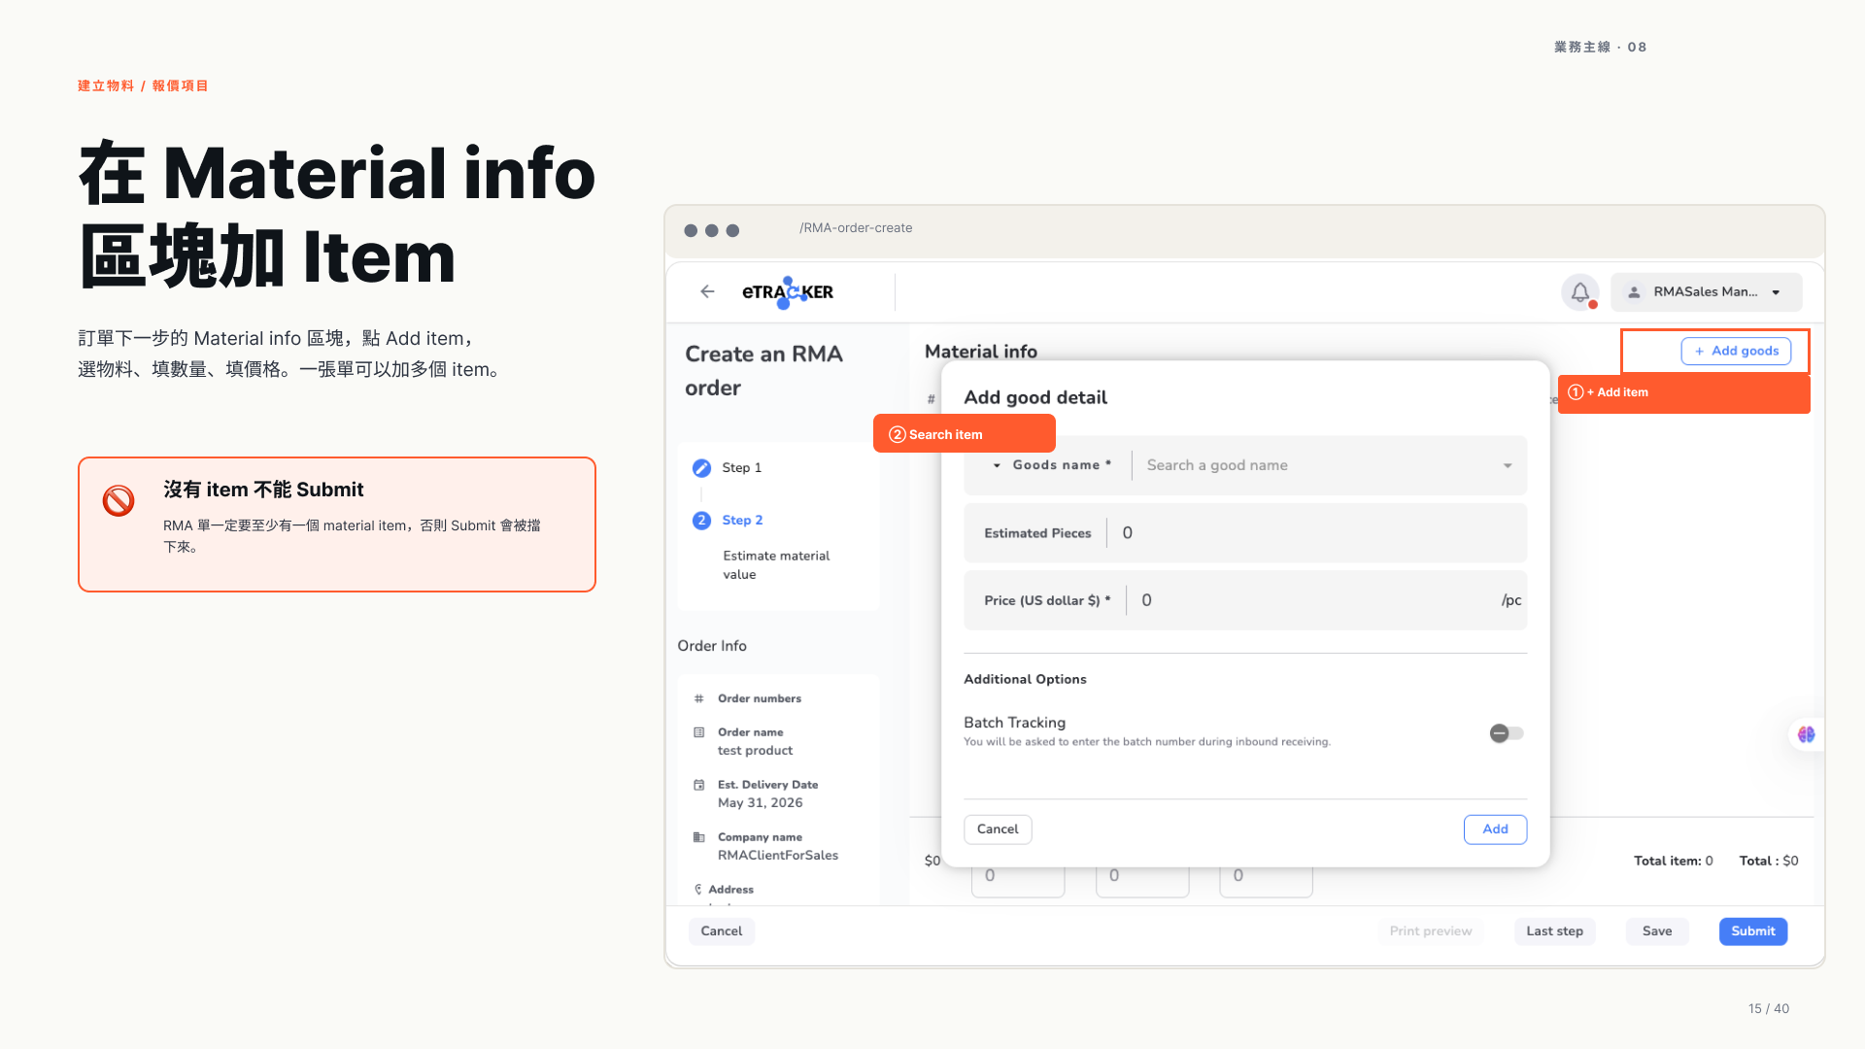Image resolution: width=1865 pixels, height=1049 pixels.
Task: Click the 'May 31, 2026' delivery date
Action: [x=760, y=803]
